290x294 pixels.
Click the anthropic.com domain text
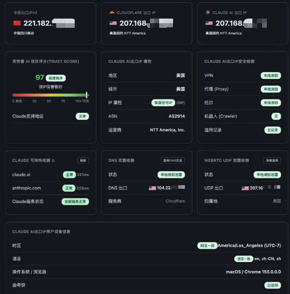(x=27, y=188)
